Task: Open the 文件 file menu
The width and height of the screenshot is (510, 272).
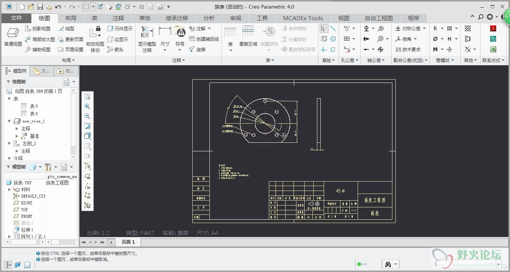Action: click(x=16, y=18)
